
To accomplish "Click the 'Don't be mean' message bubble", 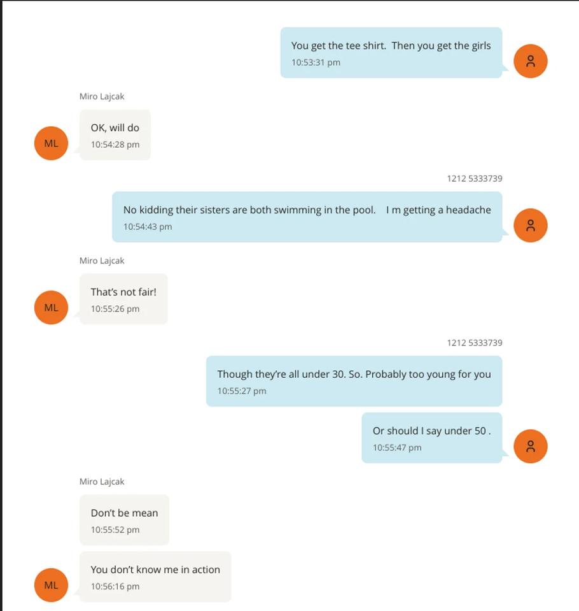I will pyautogui.click(x=124, y=520).
